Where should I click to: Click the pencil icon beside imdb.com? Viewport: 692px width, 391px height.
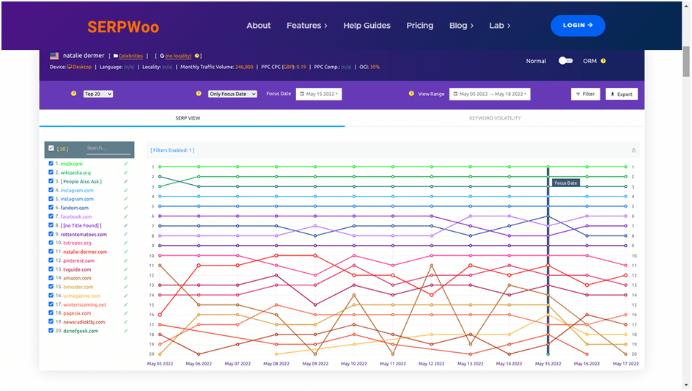tap(126, 164)
